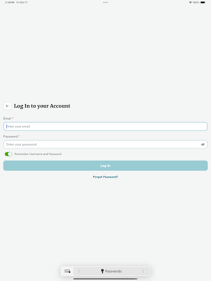This screenshot has width=211, height=281.
Task: Click the Password field label
Action: (x=11, y=137)
